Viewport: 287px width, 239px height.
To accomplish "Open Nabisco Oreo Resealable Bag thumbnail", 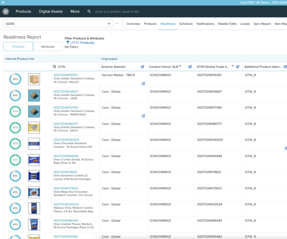I will click(x=34, y=208).
